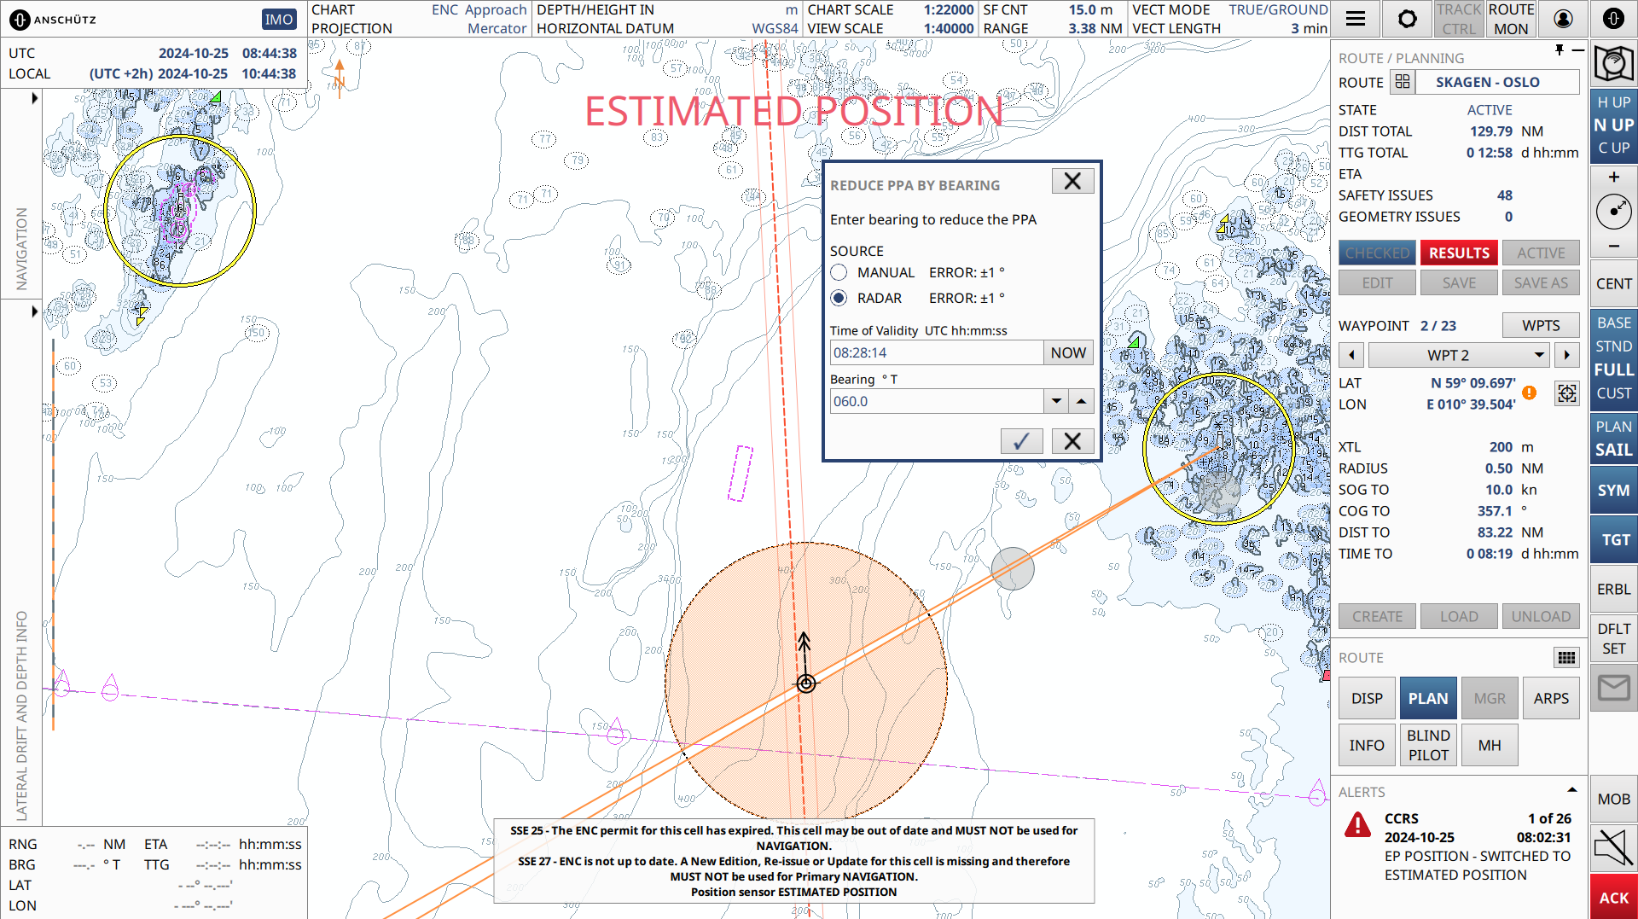
Task: Switch to the DISP route tab
Action: click(x=1366, y=697)
